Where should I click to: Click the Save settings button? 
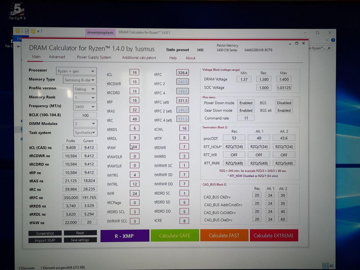(x=80, y=240)
